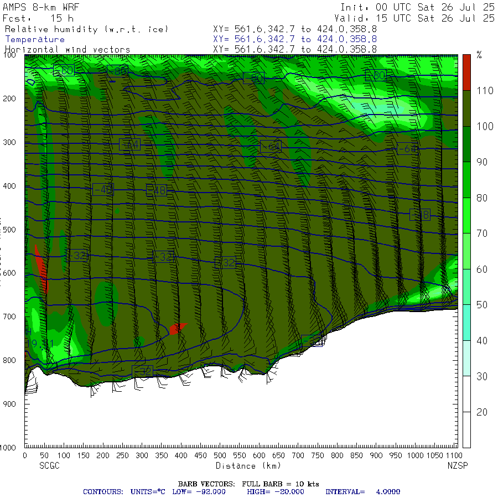Select the "90" colorbar value label

(x=482, y=162)
